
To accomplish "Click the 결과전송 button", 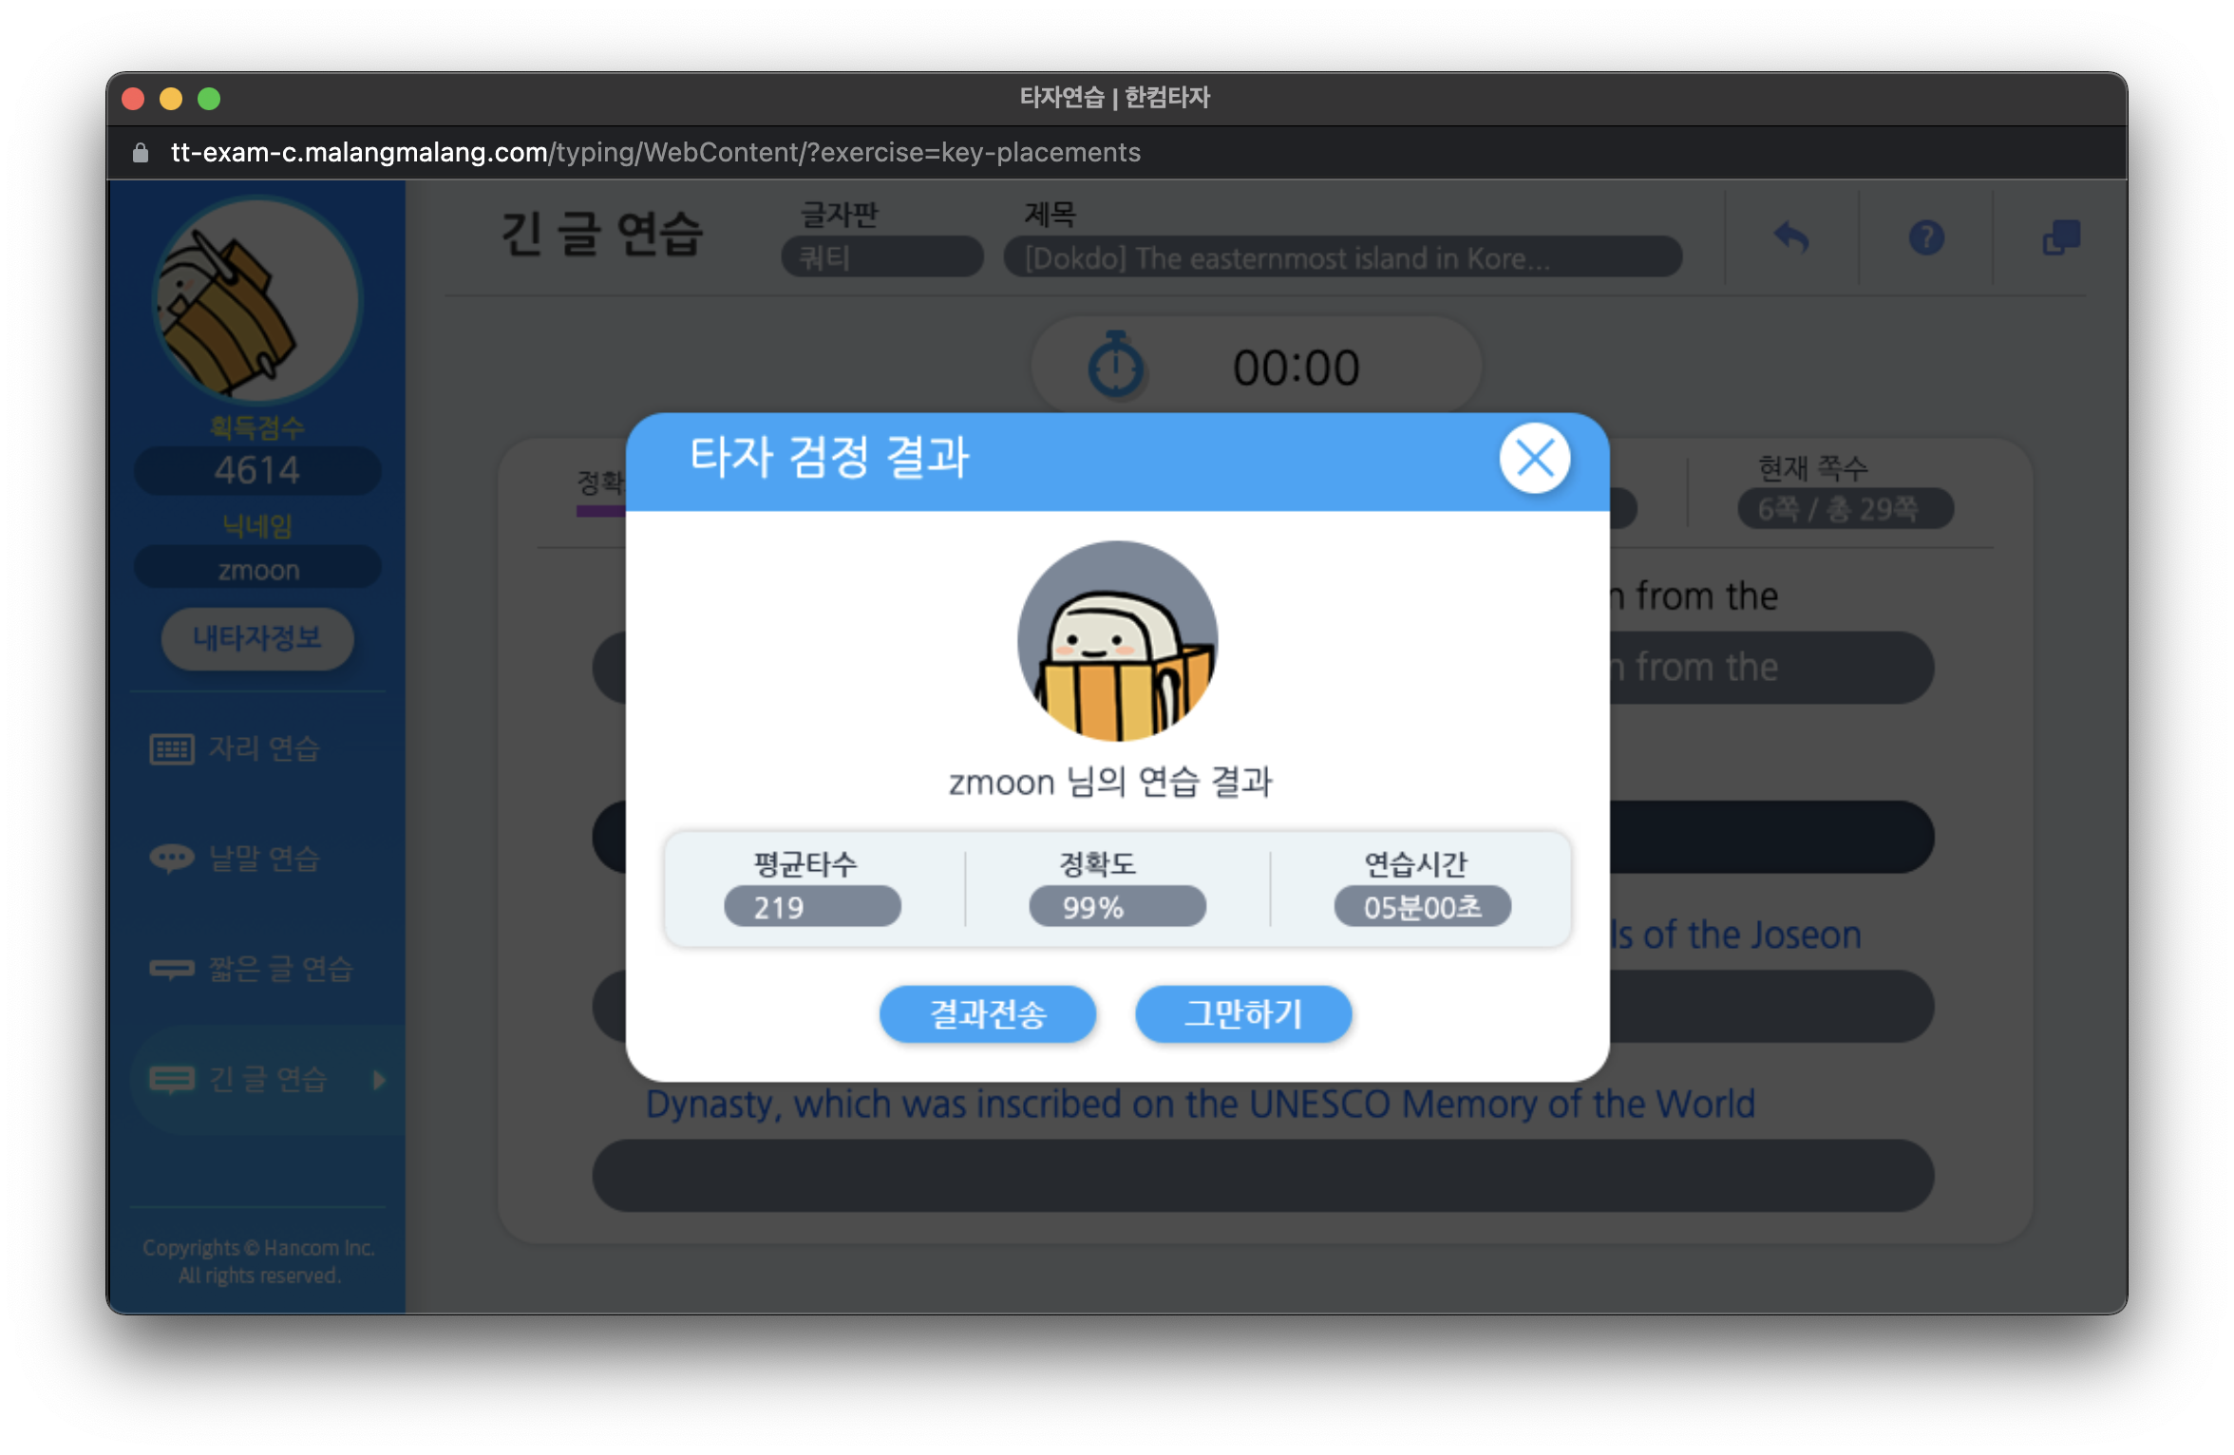I will [x=987, y=1013].
